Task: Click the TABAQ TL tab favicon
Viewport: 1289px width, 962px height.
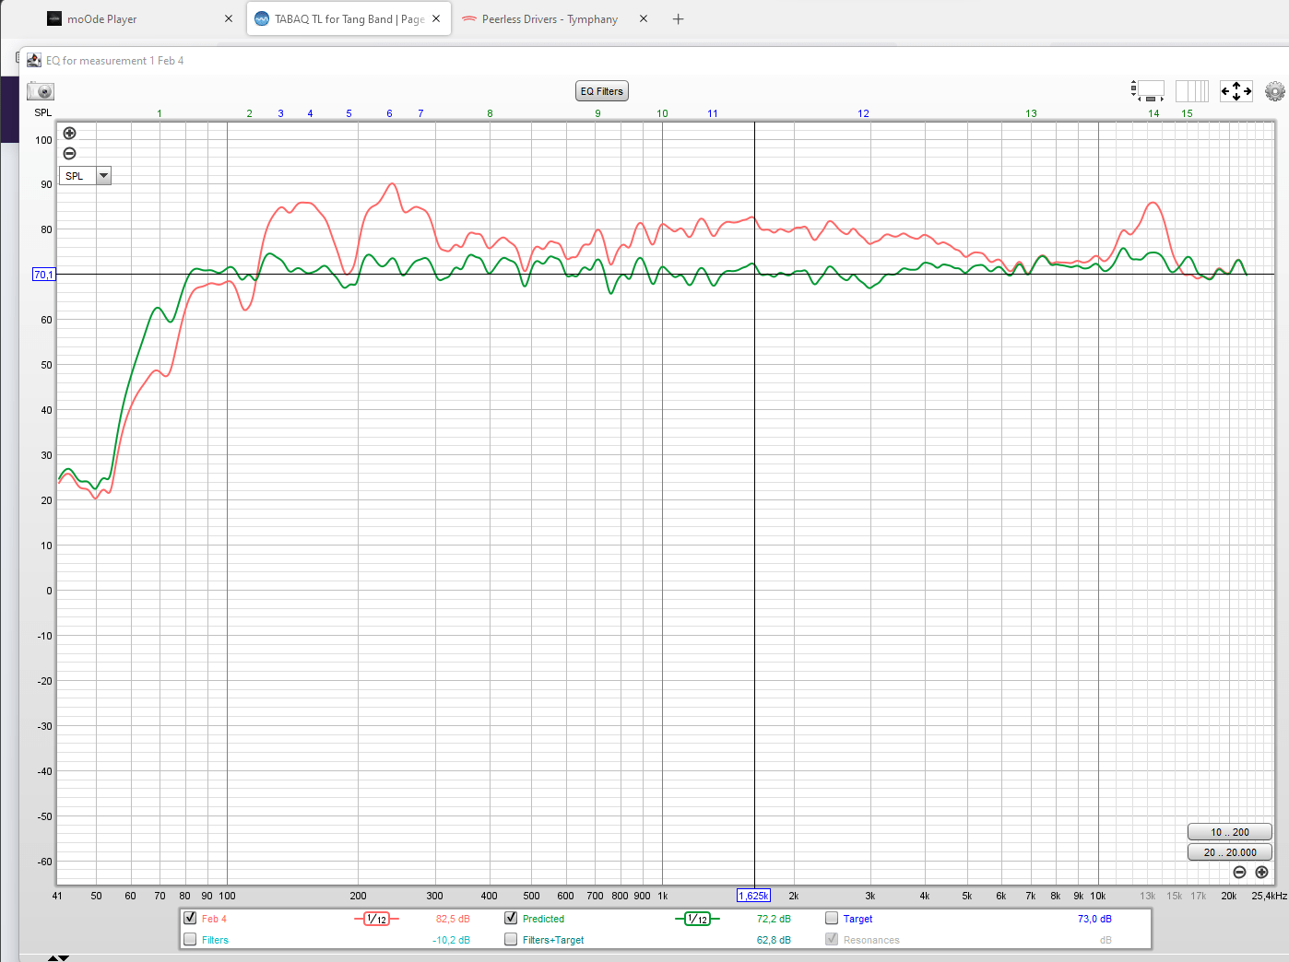Action: (262, 18)
